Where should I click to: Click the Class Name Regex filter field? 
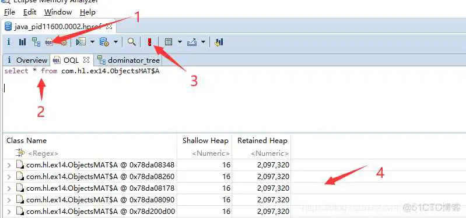point(43,153)
